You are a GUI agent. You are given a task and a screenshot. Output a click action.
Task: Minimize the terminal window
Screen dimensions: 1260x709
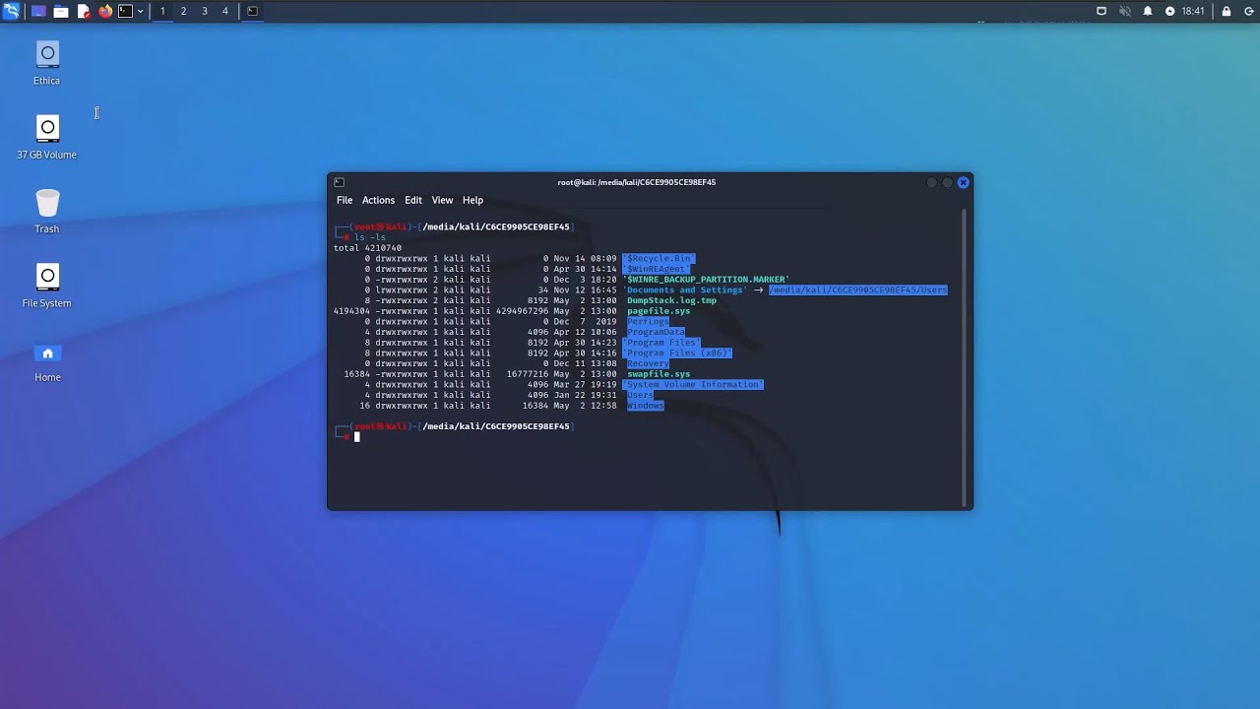pyautogui.click(x=931, y=182)
